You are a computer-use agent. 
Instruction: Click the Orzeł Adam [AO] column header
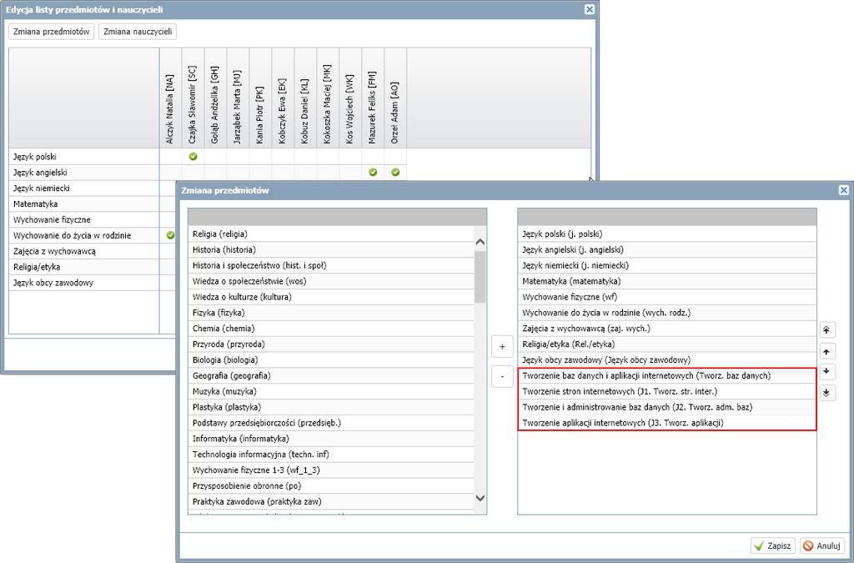[395, 98]
